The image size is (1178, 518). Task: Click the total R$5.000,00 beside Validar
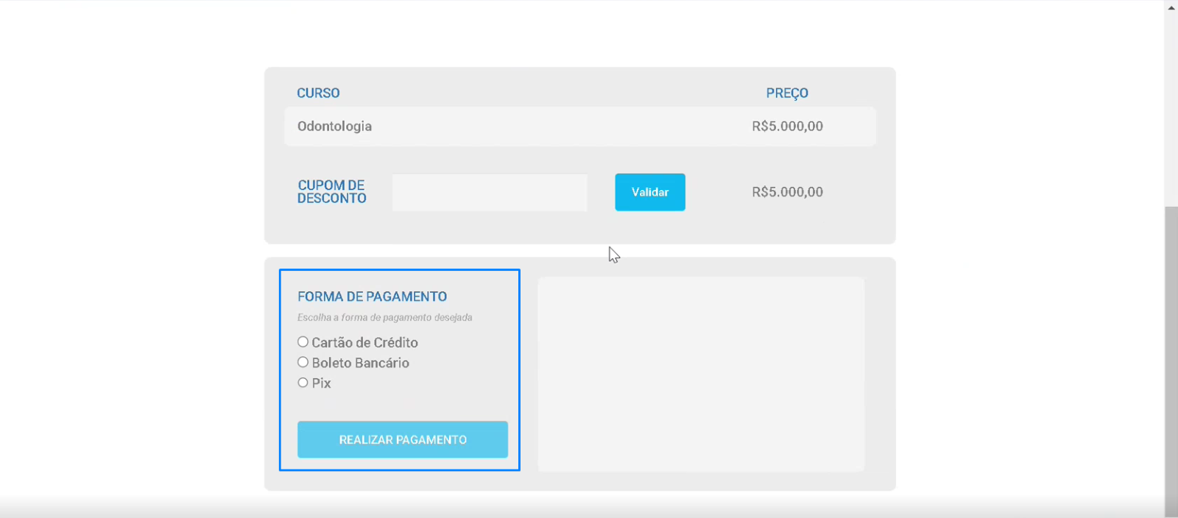click(x=787, y=192)
